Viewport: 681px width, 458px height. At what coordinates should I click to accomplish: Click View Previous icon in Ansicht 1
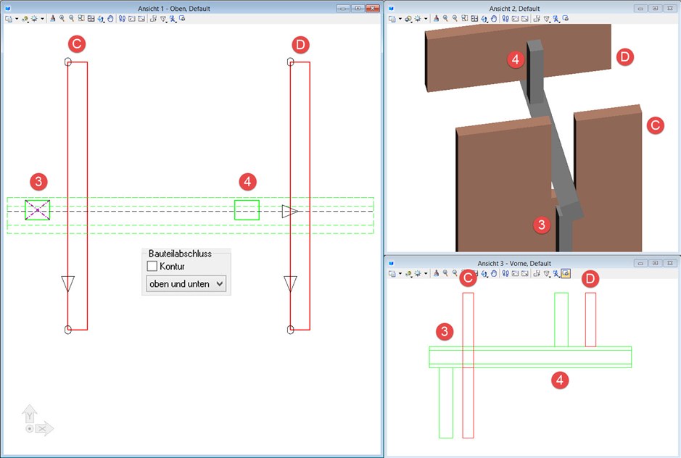pyautogui.click(x=131, y=19)
